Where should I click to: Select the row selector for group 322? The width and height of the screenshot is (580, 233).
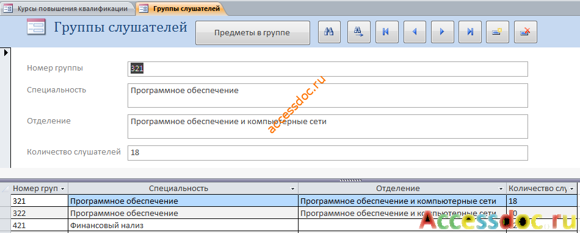pos(5,213)
